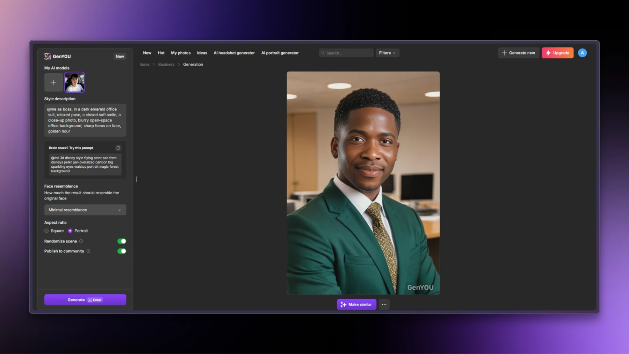Select the Portrait aspect ratio

(x=70, y=231)
